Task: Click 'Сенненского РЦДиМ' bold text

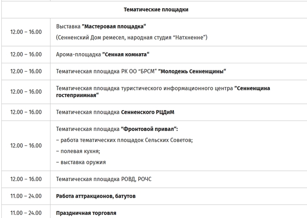Action: tap(148, 112)
